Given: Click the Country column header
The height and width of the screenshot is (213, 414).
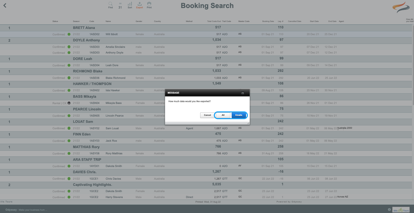Looking at the screenshot, I should click(157, 21).
